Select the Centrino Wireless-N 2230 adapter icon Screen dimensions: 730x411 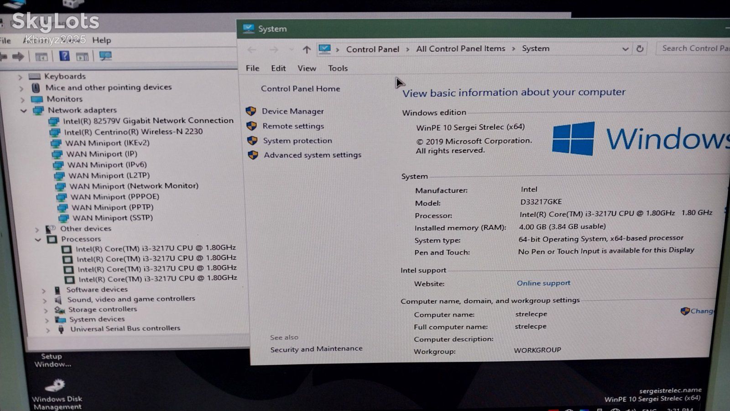pyautogui.click(x=55, y=132)
